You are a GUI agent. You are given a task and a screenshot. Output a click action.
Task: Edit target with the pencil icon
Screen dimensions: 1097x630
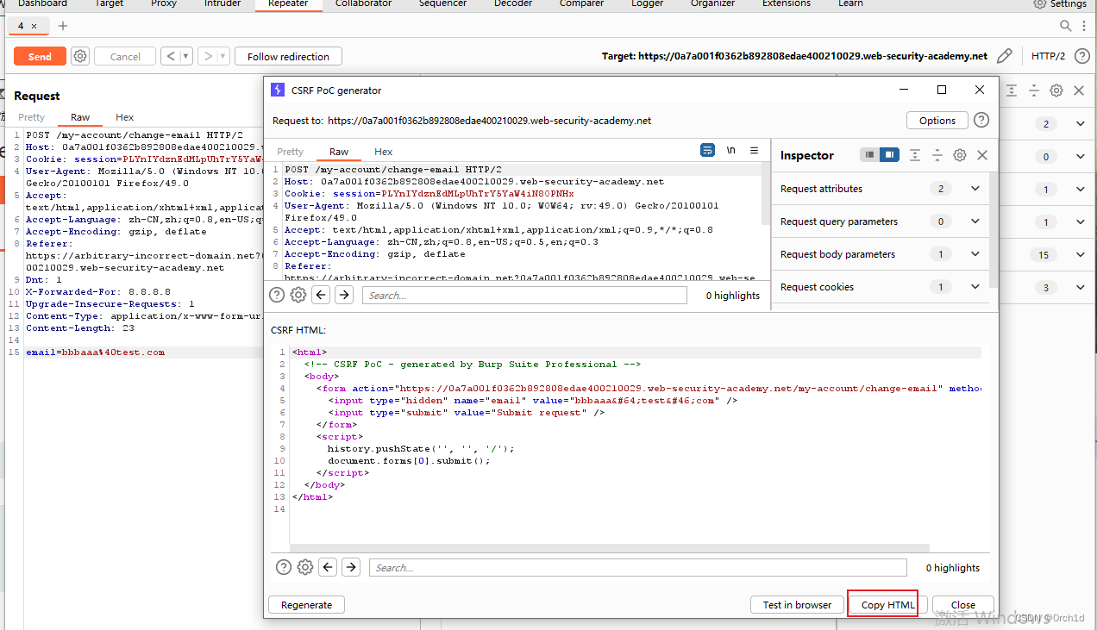1004,56
